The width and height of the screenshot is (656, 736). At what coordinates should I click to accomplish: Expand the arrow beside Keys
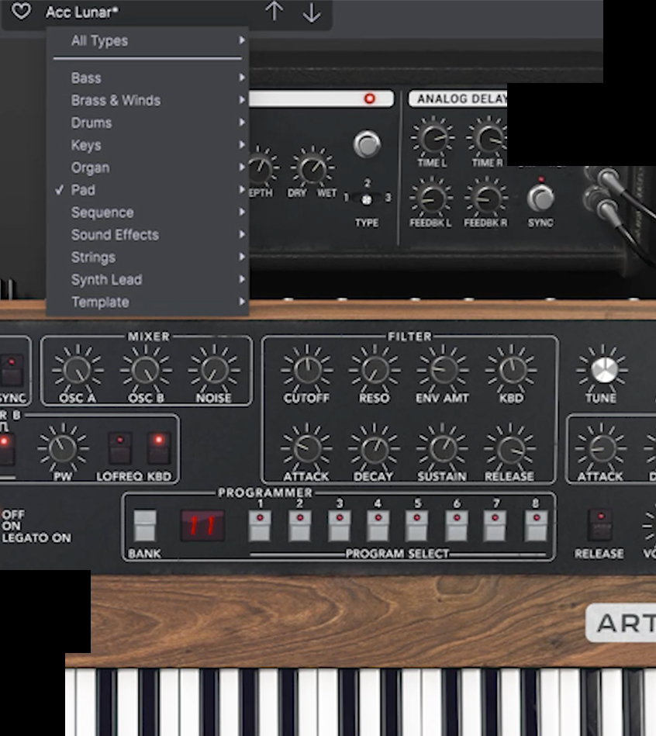(x=242, y=144)
